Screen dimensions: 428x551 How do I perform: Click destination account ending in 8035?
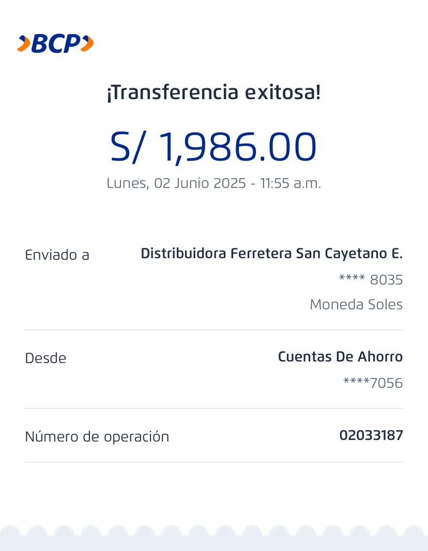pos(371,280)
